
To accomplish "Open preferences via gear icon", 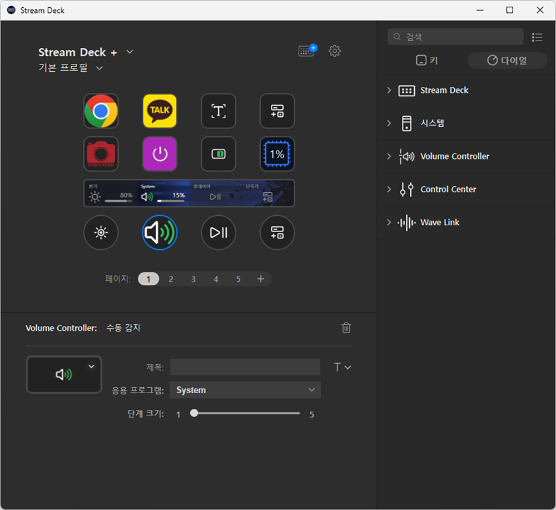I will click(x=335, y=51).
